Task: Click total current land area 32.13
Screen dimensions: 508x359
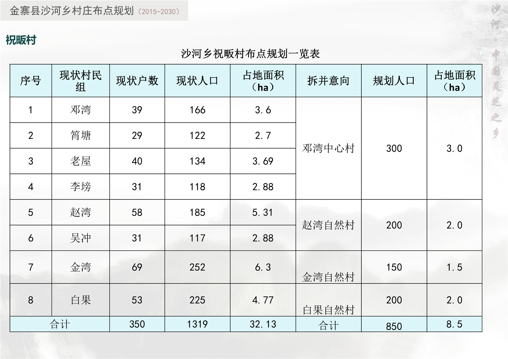Action: 263,324
